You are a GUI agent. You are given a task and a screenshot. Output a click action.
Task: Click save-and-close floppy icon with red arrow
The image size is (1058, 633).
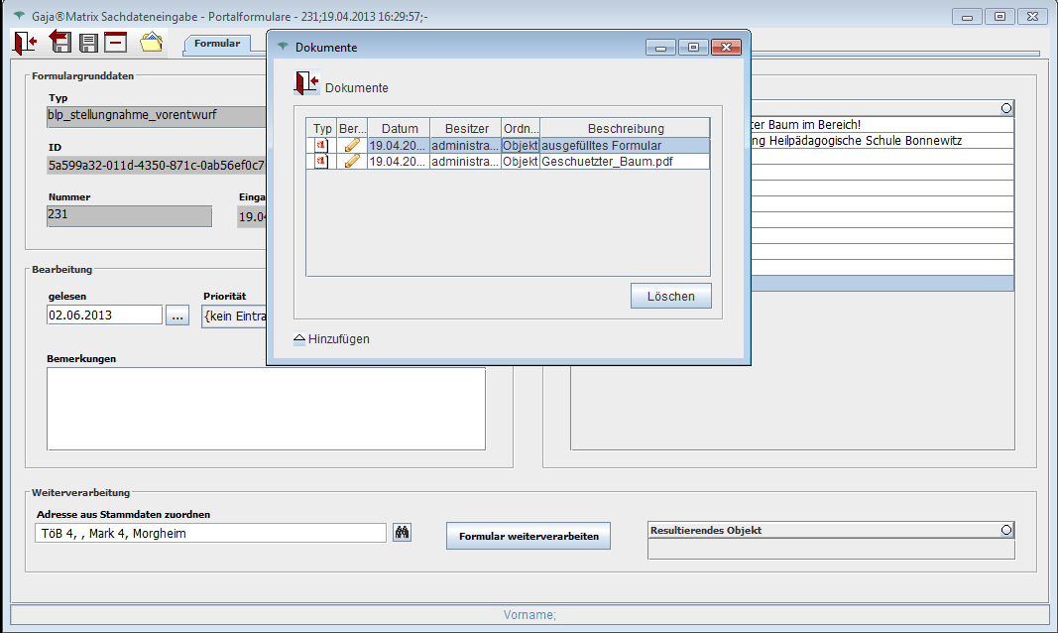(60, 42)
